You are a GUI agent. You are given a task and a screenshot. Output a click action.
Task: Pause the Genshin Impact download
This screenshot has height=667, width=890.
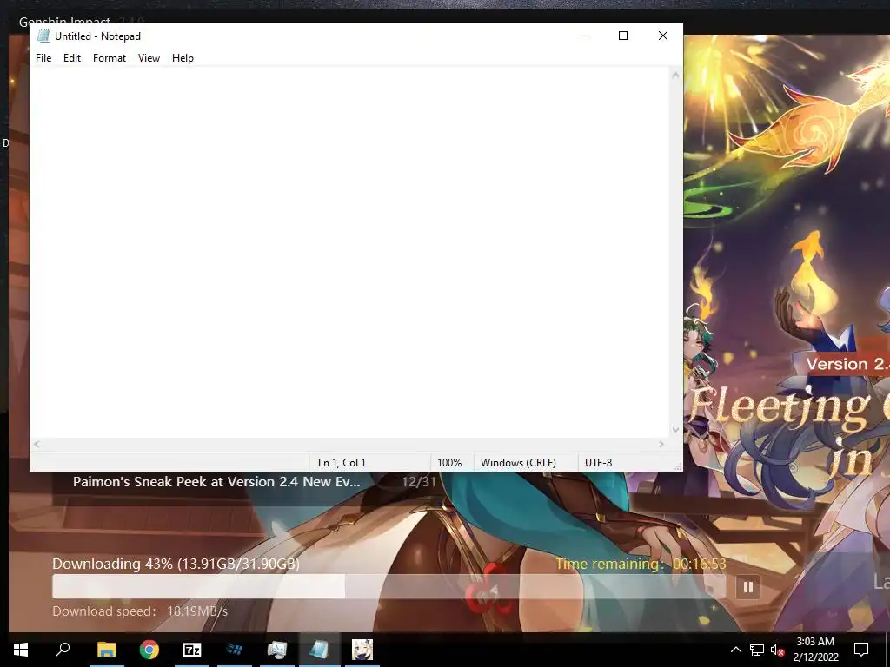tap(748, 587)
